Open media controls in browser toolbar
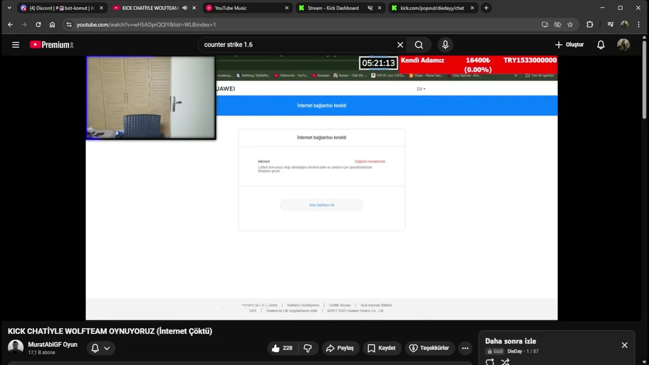The image size is (649, 365). click(x=610, y=24)
